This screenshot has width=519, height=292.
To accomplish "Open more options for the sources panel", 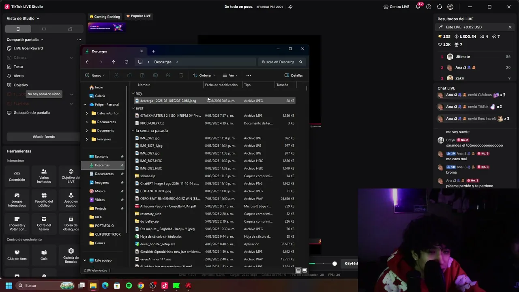I will tap(79, 40).
